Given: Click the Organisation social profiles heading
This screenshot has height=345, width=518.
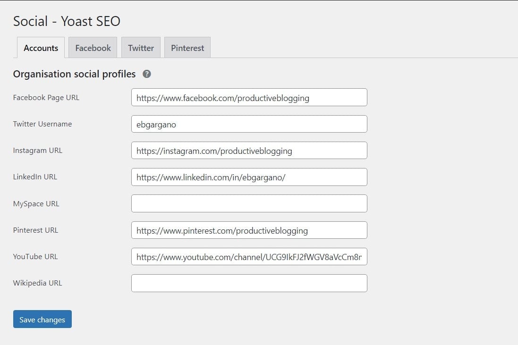Looking at the screenshot, I should click(74, 74).
